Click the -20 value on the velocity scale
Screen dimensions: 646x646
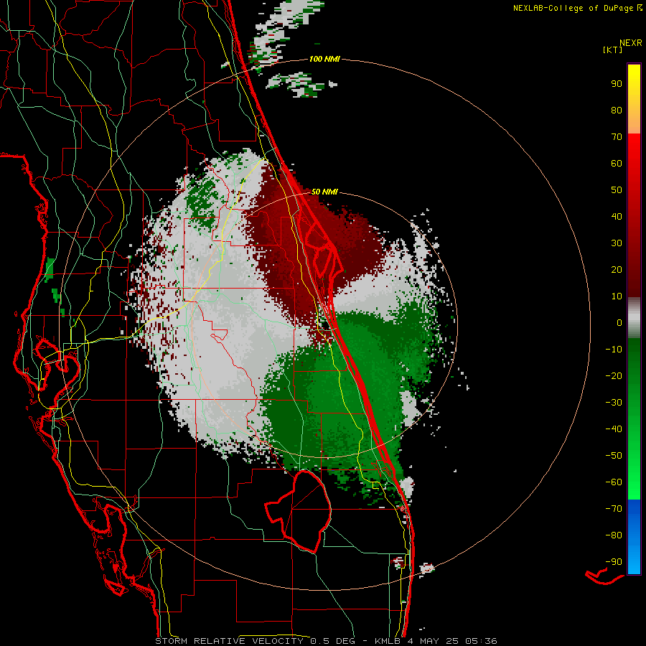(614, 375)
